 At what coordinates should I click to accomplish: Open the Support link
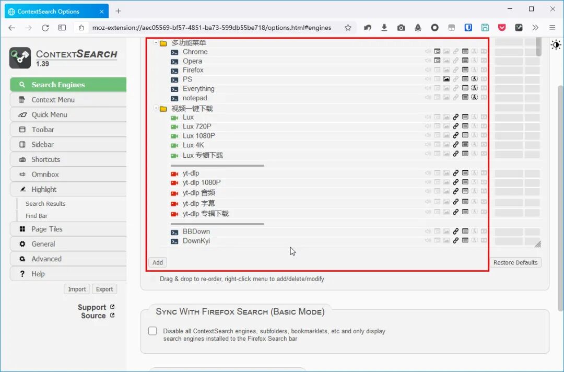96,307
